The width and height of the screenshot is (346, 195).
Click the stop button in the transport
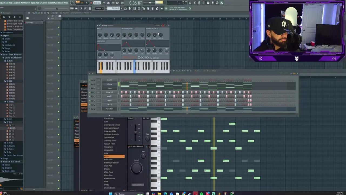pos(86,3)
